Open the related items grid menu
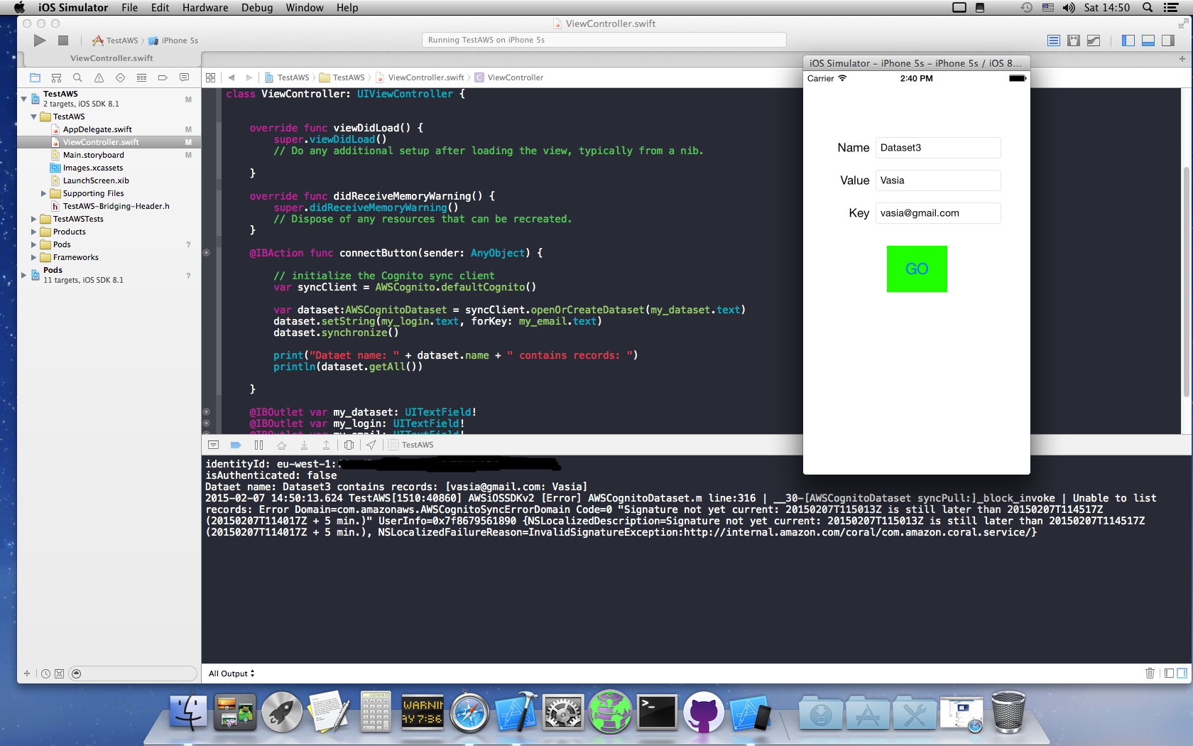 click(x=211, y=77)
